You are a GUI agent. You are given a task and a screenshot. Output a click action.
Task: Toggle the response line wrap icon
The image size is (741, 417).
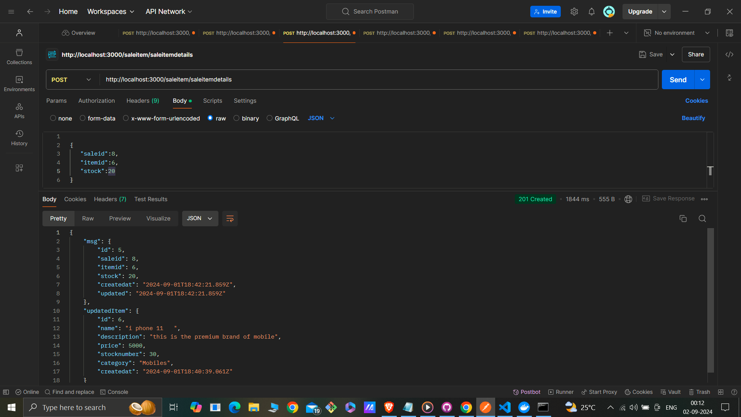click(230, 219)
